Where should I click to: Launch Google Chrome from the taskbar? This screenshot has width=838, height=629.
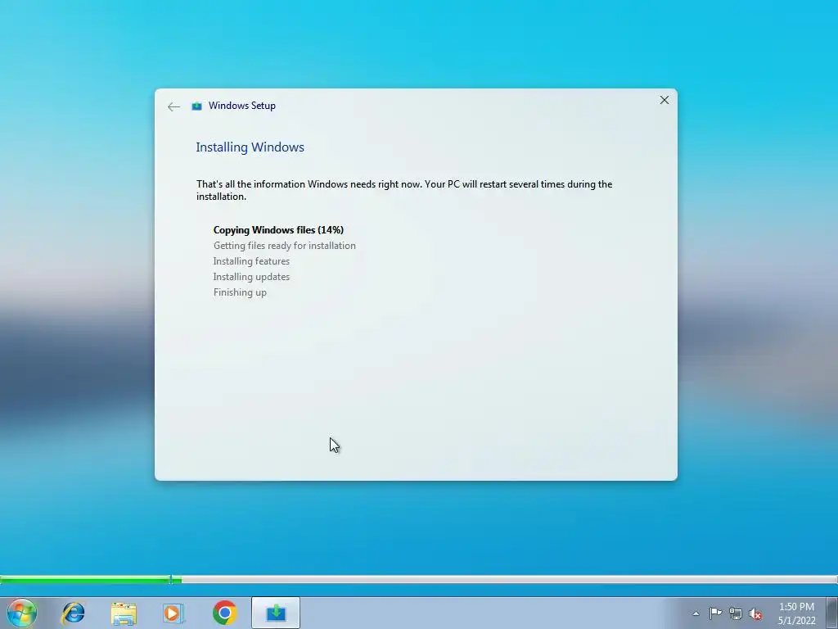[225, 613]
